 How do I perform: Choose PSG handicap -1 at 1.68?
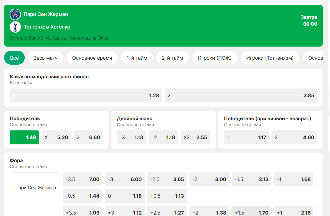pos(294,179)
